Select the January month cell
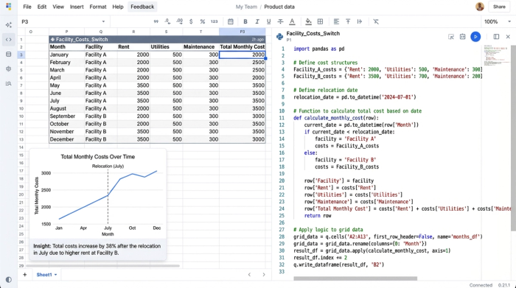The width and height of the screenshot is (516, 288). tap(66, 55)
